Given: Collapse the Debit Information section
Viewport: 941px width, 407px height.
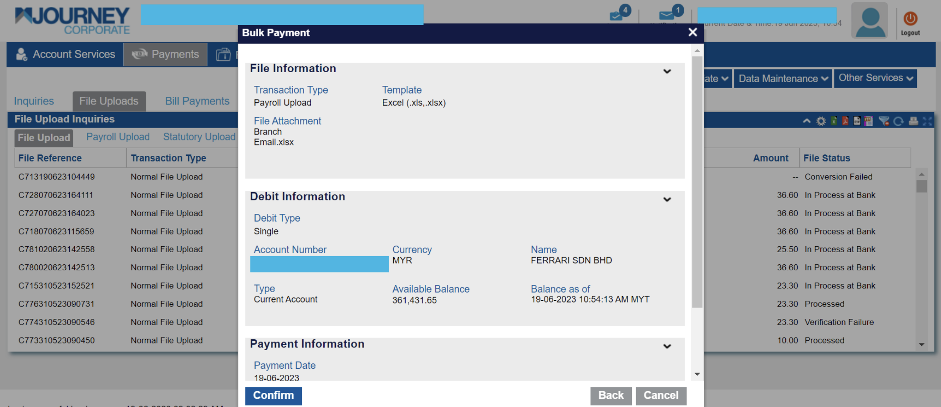Looking at the screenshot, I should [x=667, y=199].
